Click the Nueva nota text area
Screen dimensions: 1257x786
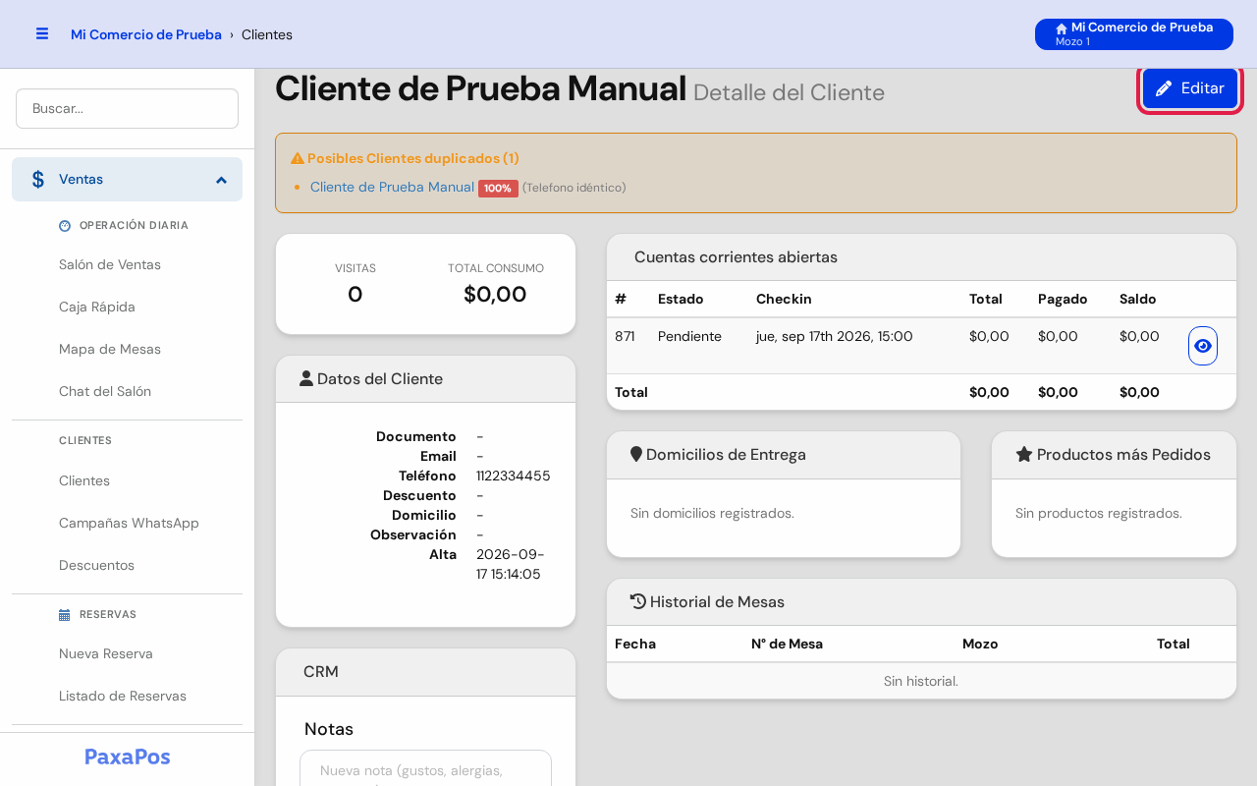[x=425, y=768]
